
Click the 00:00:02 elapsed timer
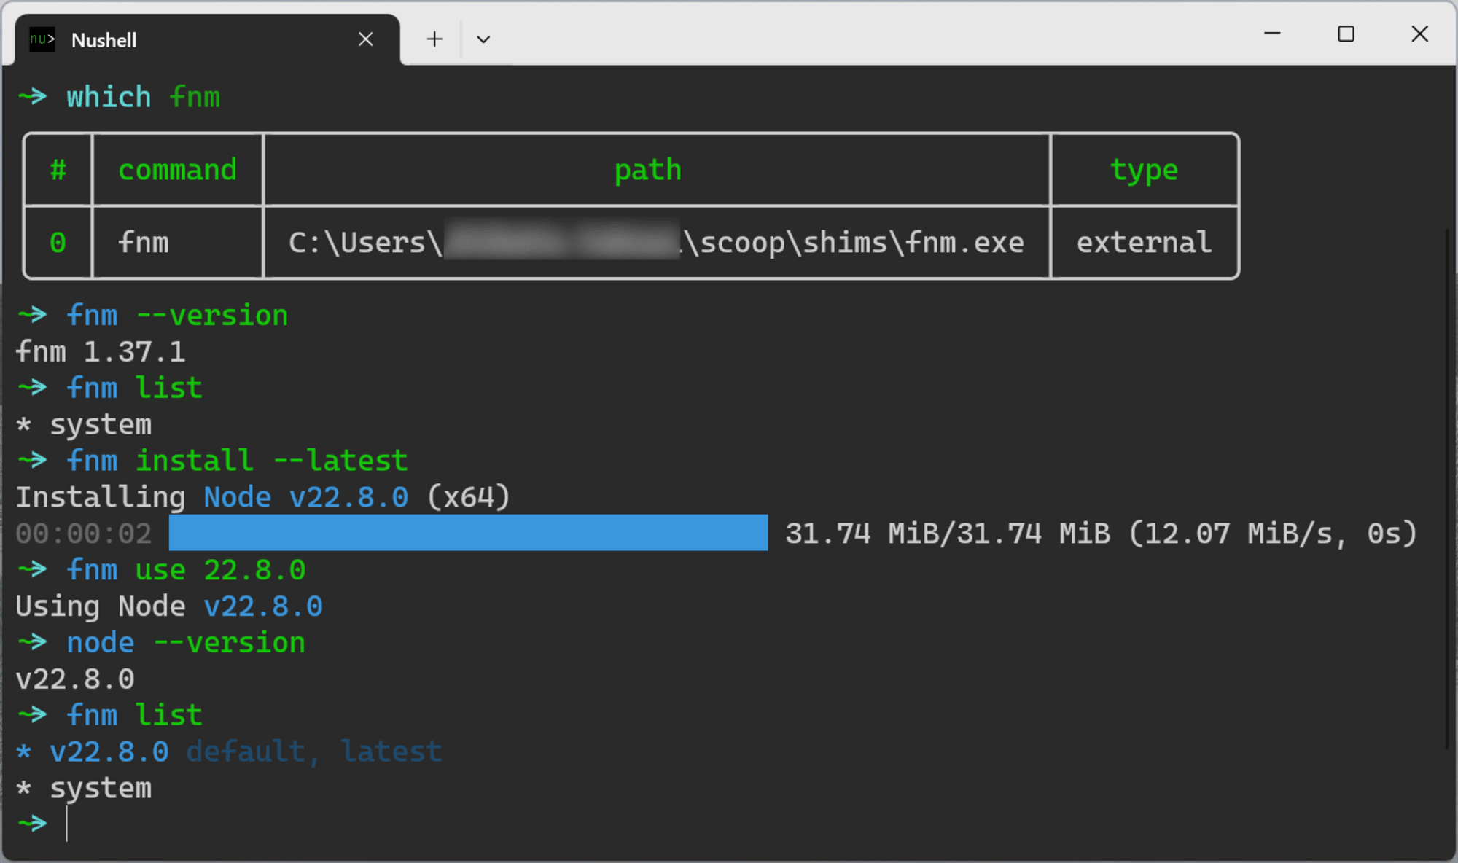tap(84, 534)
